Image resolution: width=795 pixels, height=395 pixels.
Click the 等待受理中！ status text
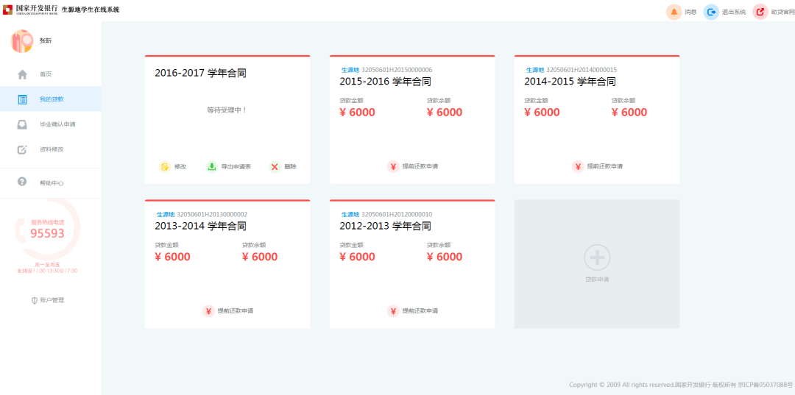pos(227,110)
